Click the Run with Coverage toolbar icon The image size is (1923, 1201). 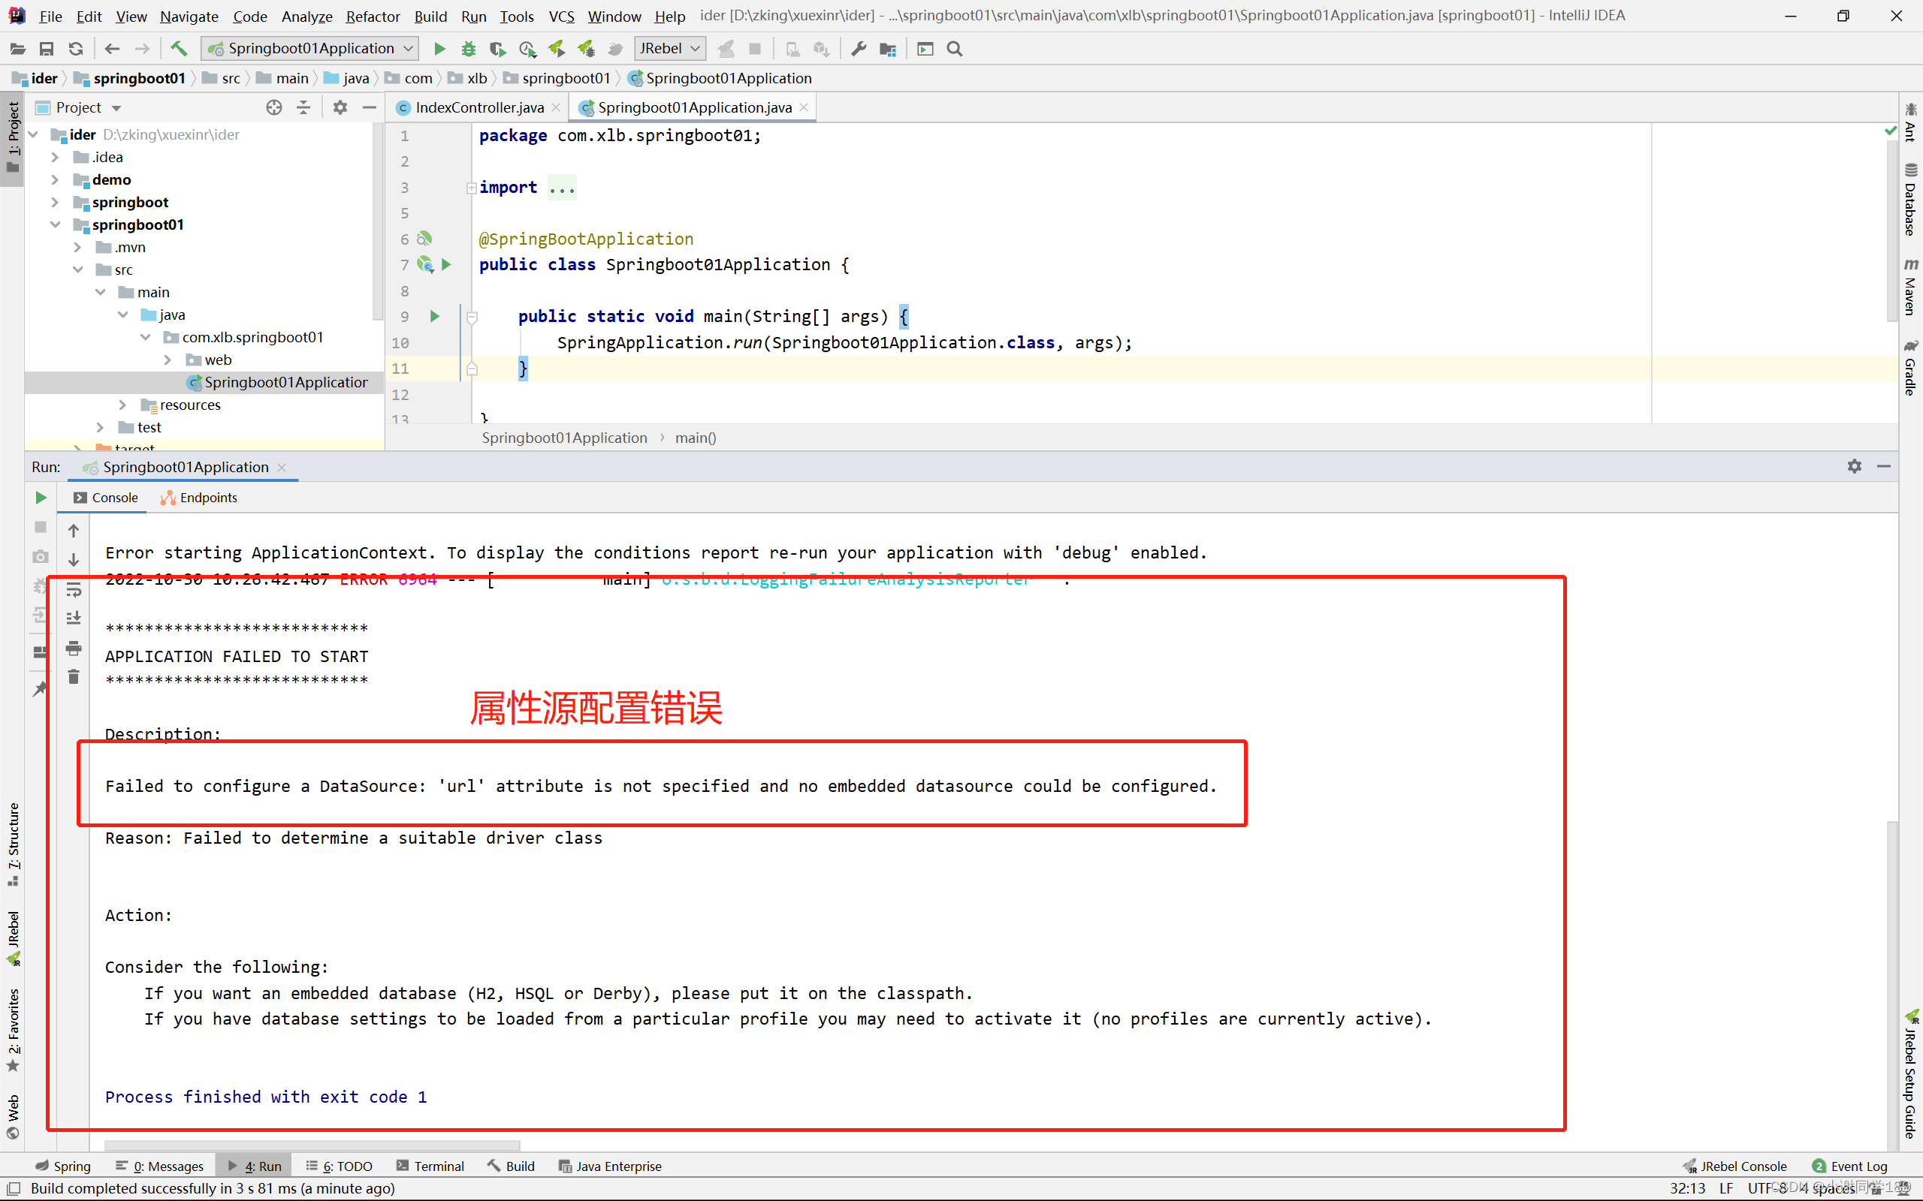click(x=497, y=49)
